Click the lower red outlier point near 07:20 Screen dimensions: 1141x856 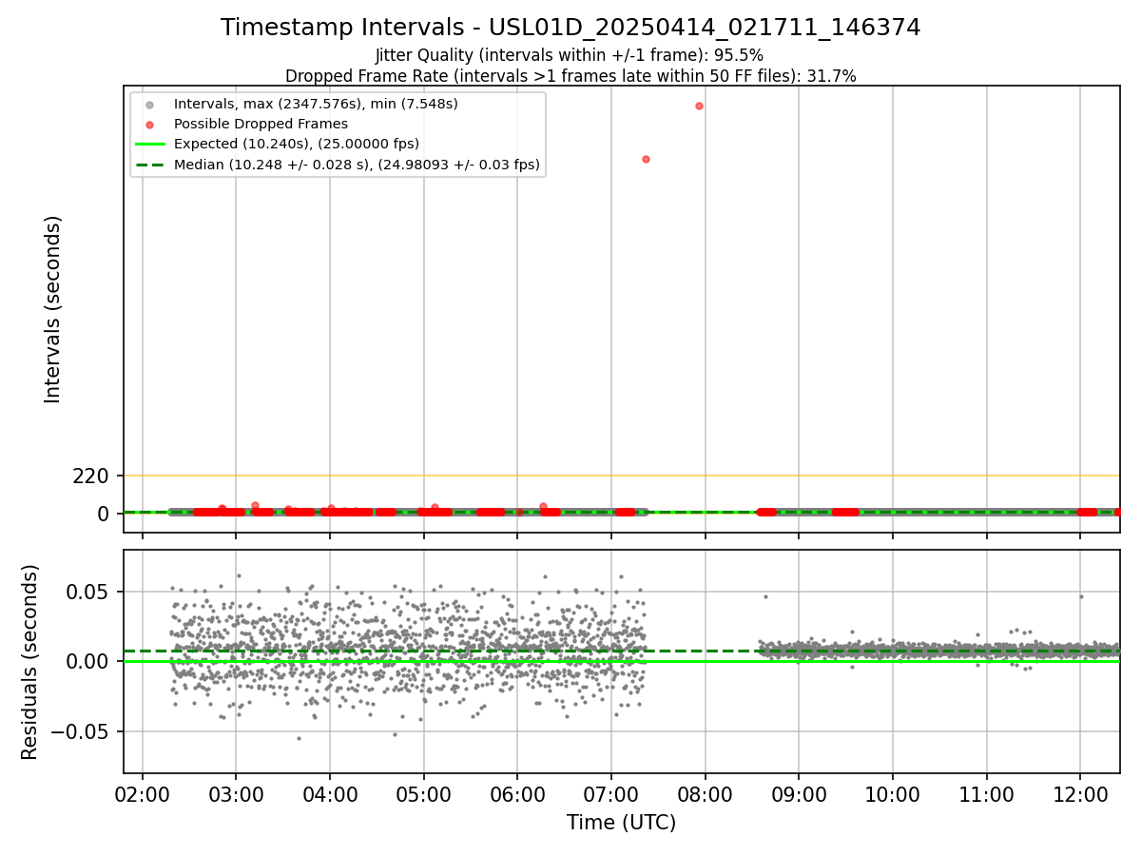pyautogui.click(x=646, y=159)
